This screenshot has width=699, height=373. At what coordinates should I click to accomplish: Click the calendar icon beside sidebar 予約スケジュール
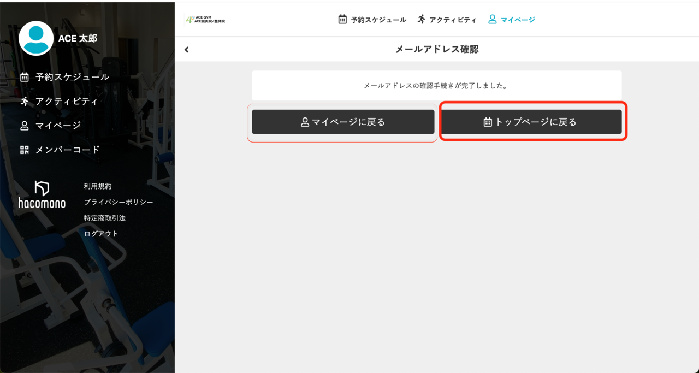click(24, 77)
